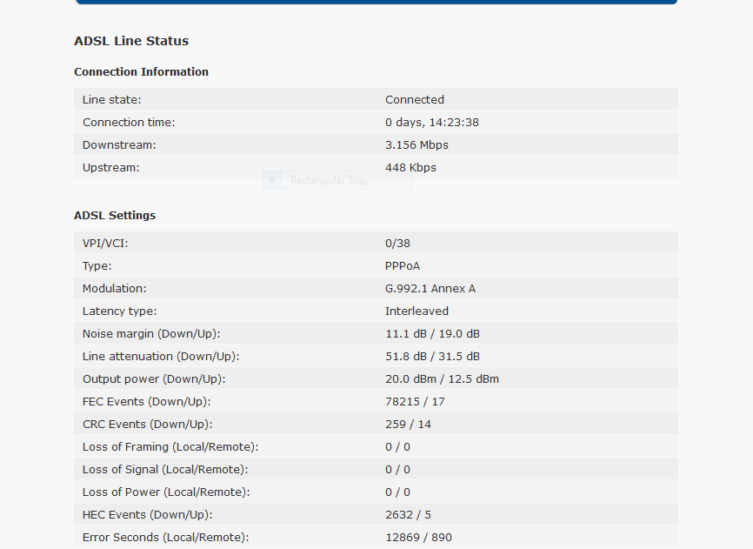This screenshot has height=549, width=753.
Task: Click the Connection Information subheading
Action: [x=141, y=71]
